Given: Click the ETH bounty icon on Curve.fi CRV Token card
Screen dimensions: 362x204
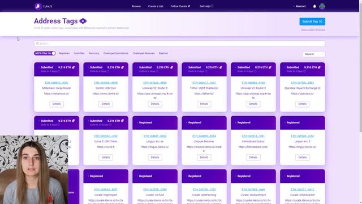Looking at the screenshot, I should pyautogui.click(x=123, y=121).
